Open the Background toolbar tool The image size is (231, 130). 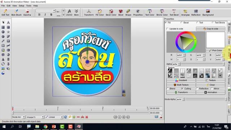click(208, 13)
